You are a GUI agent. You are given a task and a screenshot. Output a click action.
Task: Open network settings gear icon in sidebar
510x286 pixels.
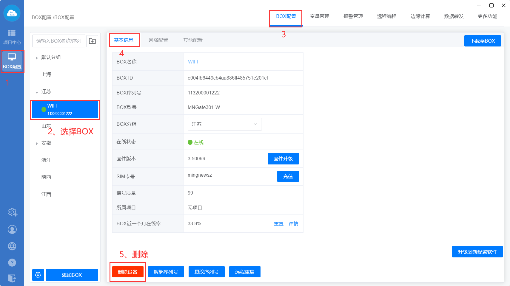click(x=12, y=212)
